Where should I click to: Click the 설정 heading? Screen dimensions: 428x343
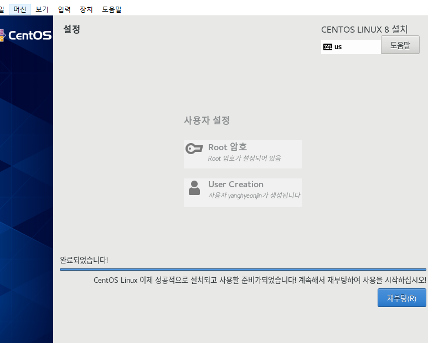pyautogui.click(x=72, y=29)
